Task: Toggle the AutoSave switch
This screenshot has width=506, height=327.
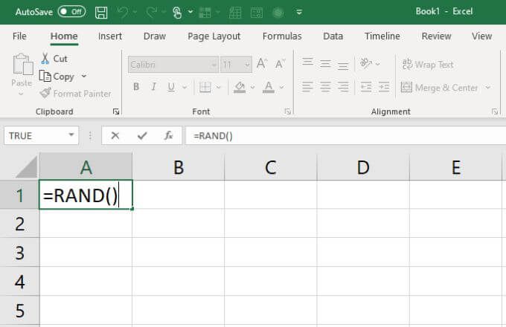Action: click(71, 12)
